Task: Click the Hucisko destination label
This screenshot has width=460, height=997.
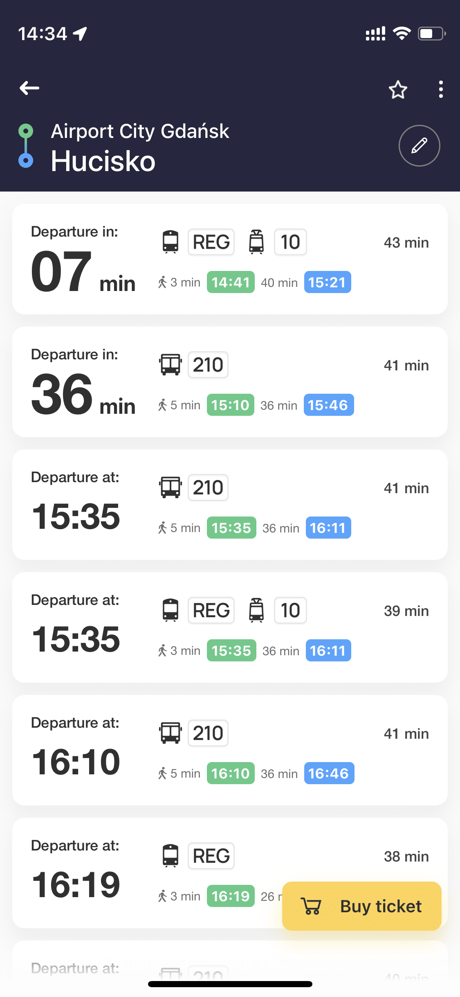Action: [103, 161]
